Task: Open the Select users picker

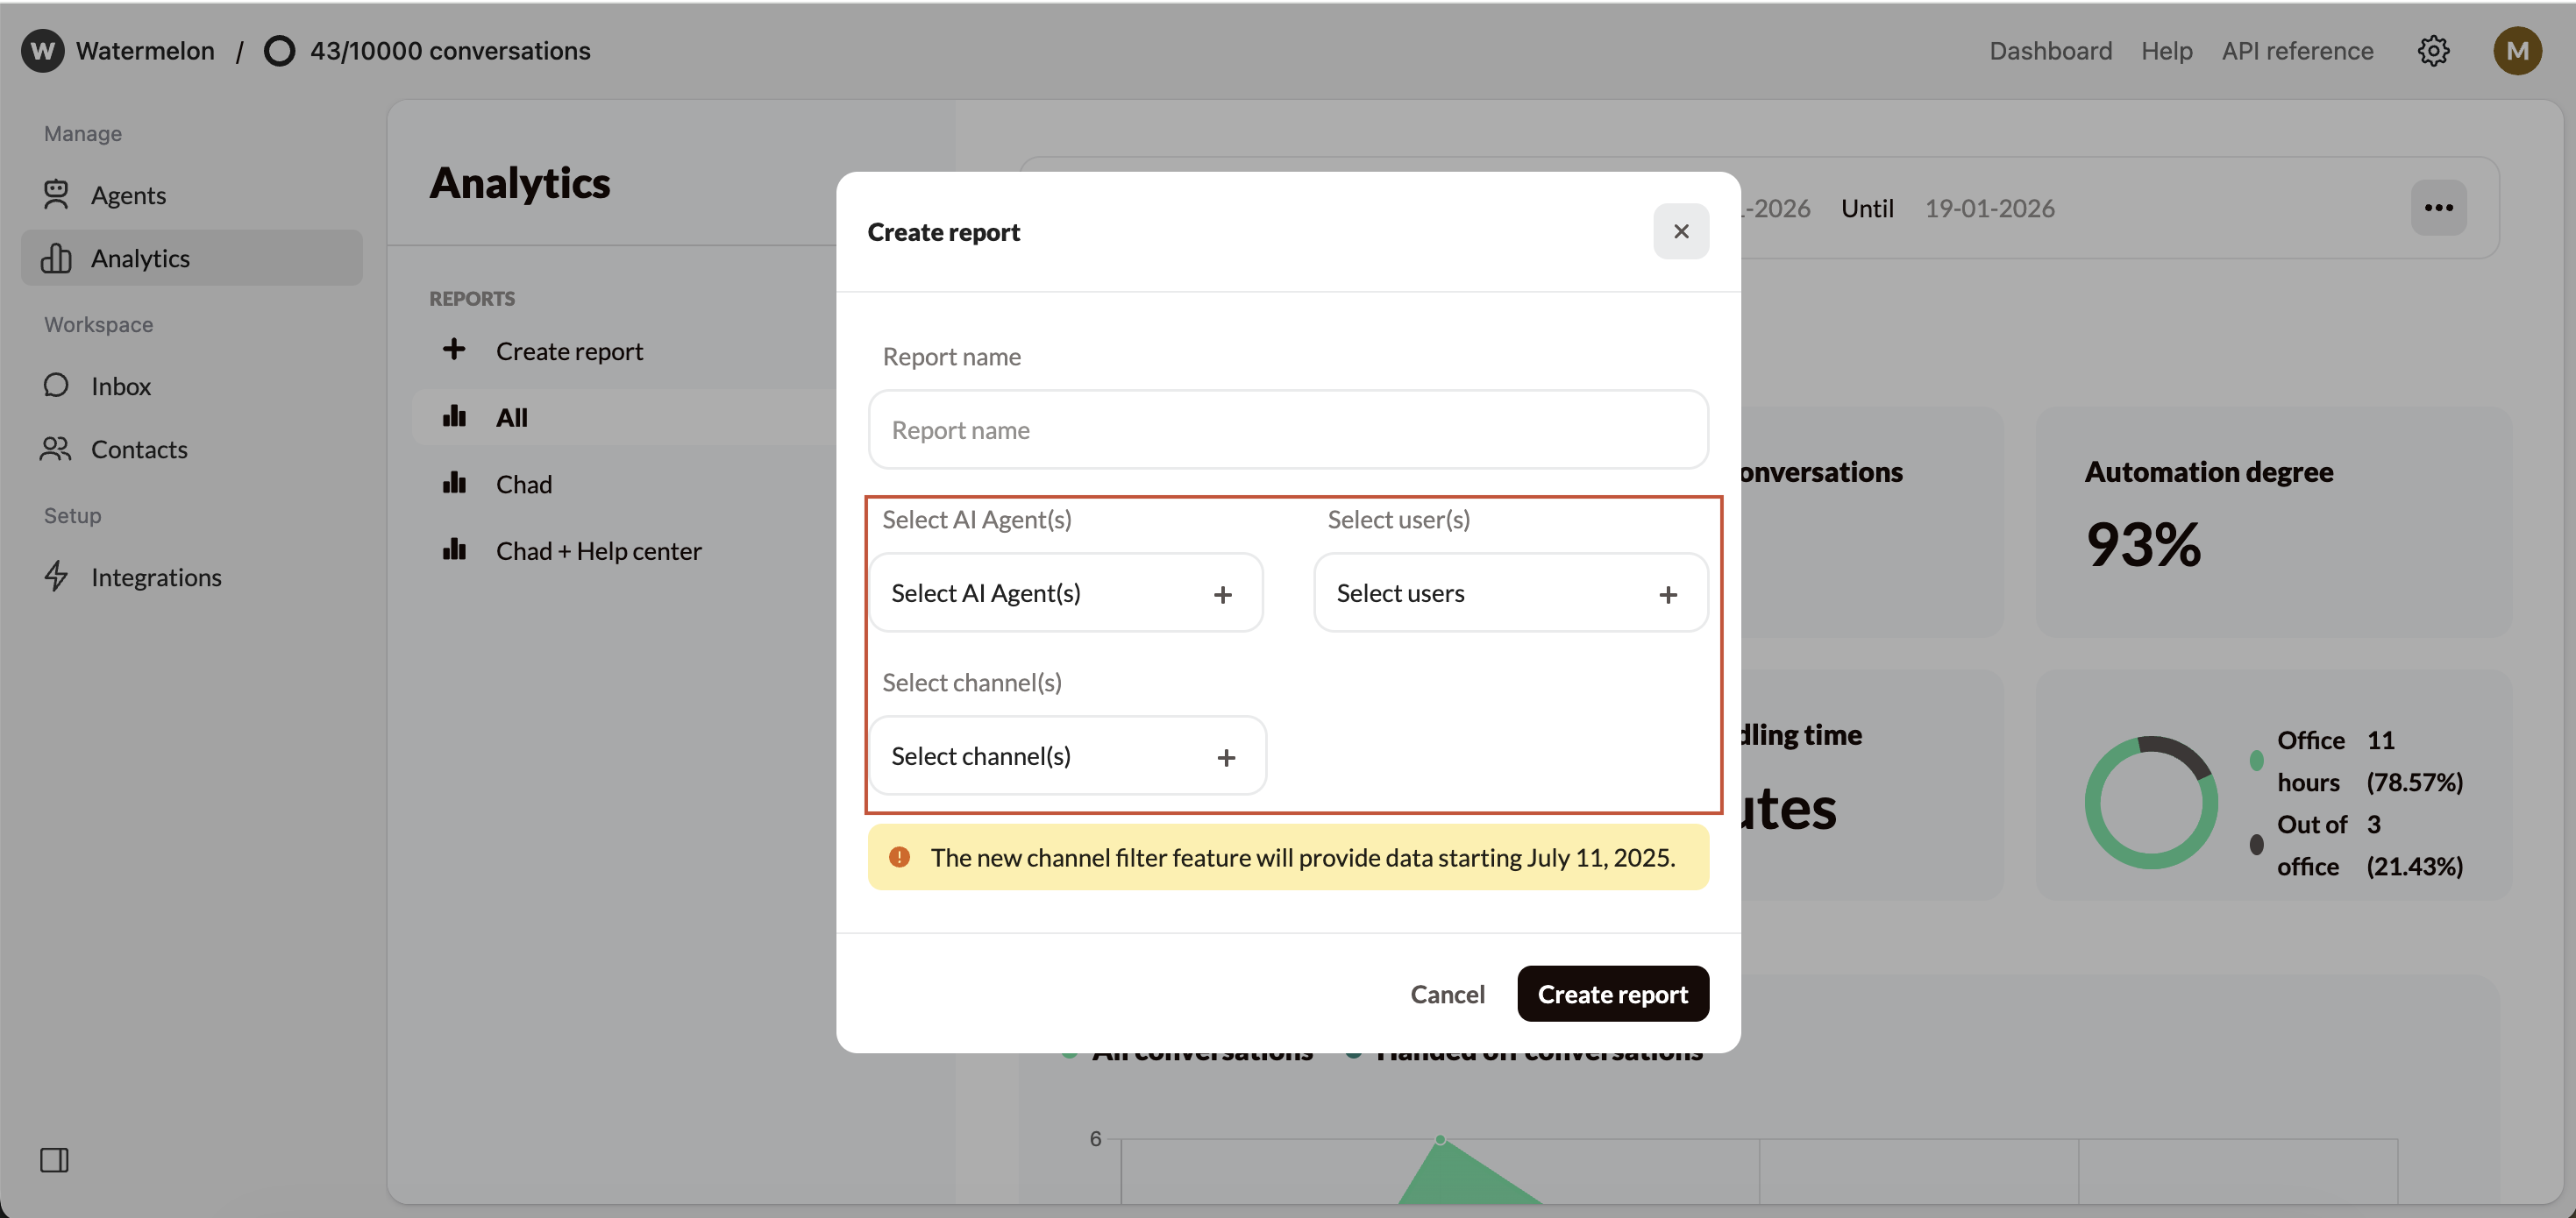Action: click(1509, 592)
